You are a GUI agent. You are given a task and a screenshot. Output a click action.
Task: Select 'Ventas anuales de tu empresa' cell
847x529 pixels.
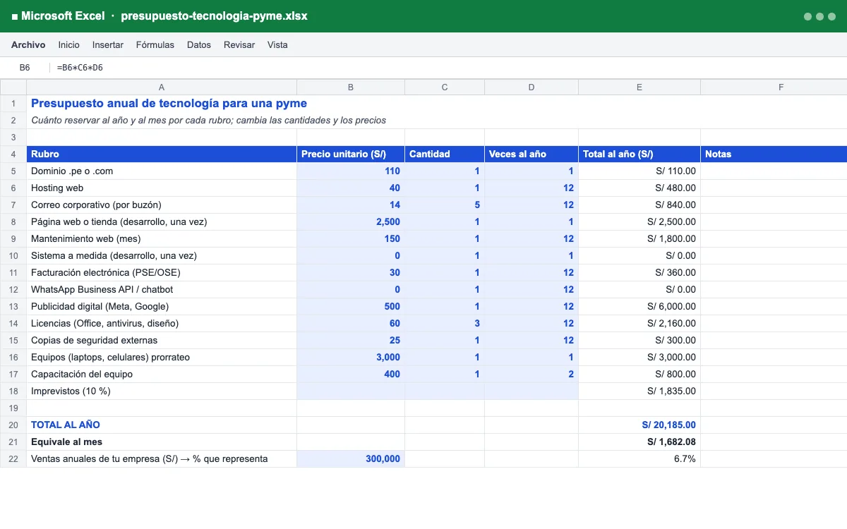click(x=162, y=458)
